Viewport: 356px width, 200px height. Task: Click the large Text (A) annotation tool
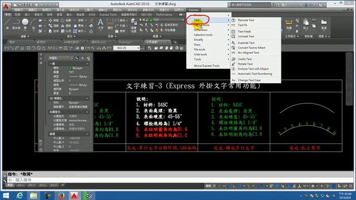click(100, 24)
